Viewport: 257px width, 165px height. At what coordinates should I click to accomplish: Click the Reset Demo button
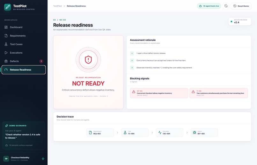(x=241, y=6)
